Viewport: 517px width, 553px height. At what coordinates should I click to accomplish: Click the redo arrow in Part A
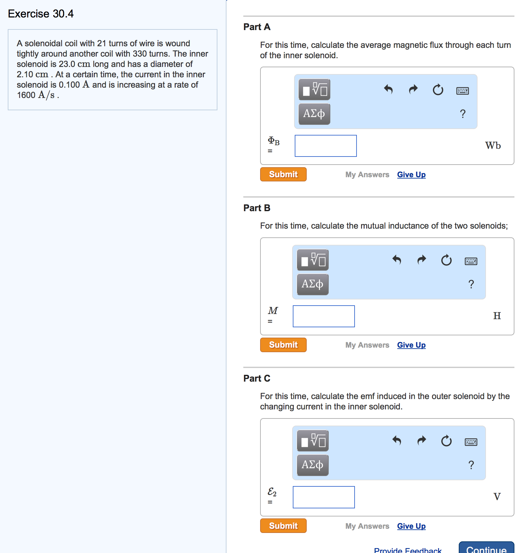click(413, 89)
